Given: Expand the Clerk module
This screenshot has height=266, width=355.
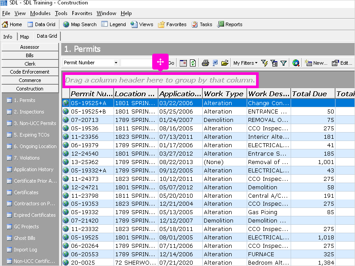Looking at the screenshot, I should (30, 64).
